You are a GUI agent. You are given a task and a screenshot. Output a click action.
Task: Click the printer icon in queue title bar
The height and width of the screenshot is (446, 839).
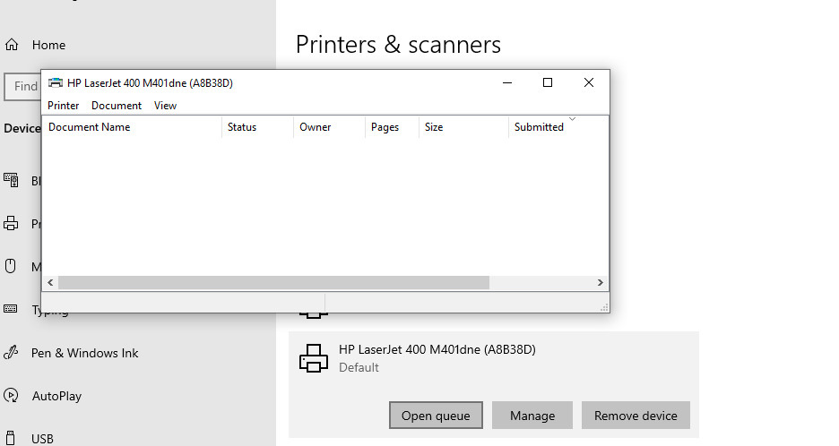pyautogui.click(x=55, y=83)
